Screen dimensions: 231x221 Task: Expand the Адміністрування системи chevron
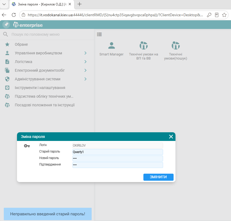[x=85, y=79]
